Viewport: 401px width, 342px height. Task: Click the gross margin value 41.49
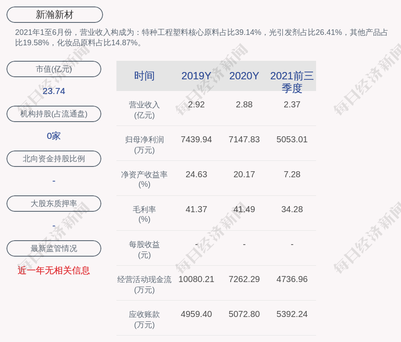click(244, 209)
